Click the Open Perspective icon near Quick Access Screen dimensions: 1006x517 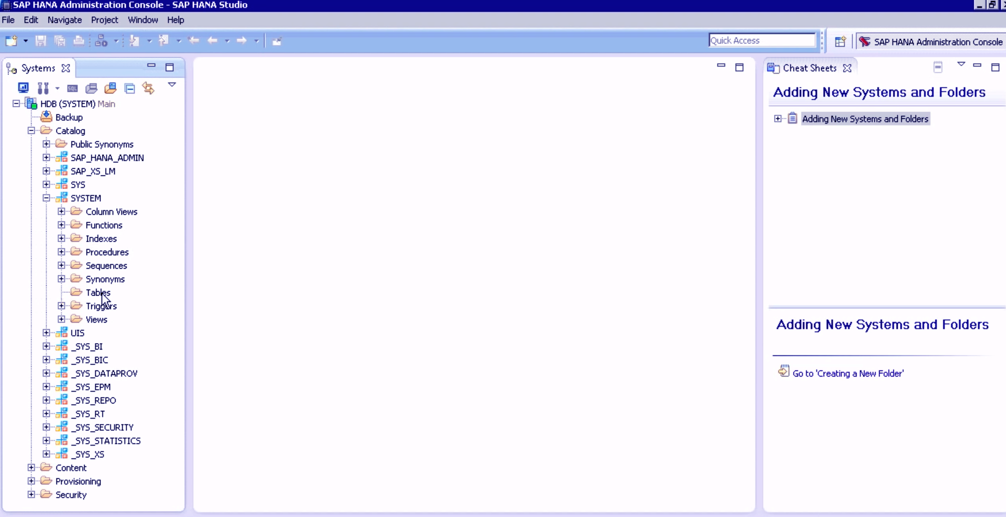tap(841, 41)
